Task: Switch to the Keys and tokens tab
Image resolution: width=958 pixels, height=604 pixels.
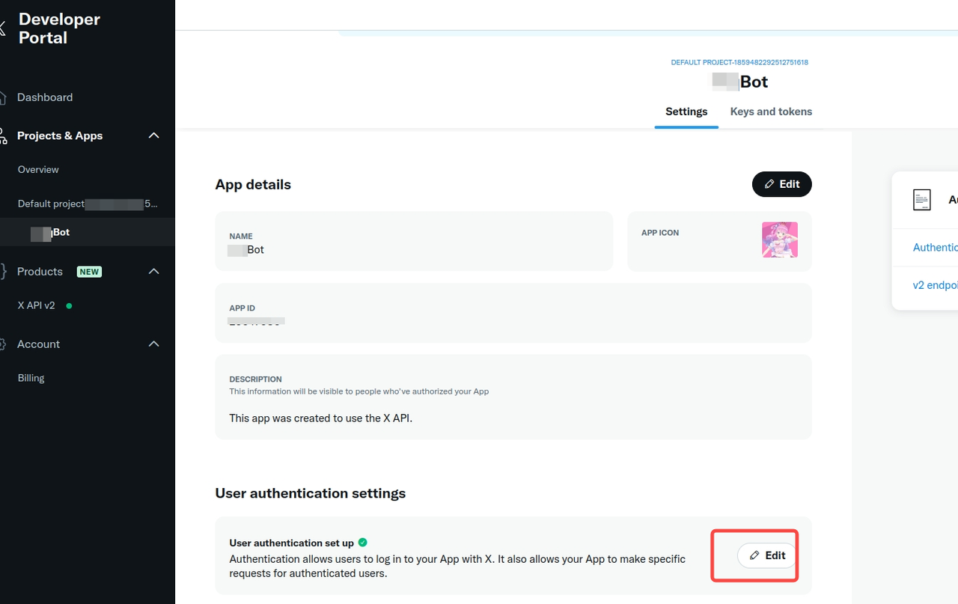Action: click(x=771, y=112)
